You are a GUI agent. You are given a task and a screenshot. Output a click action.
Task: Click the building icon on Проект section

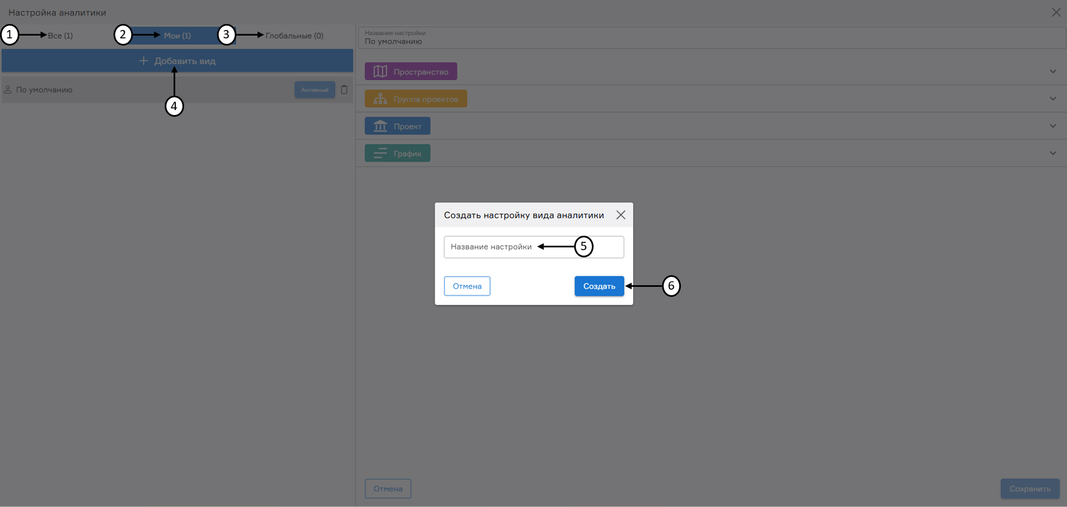[x=380, y=126]
